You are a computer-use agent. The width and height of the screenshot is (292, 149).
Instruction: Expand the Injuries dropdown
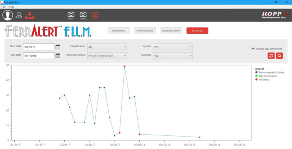tap(173, 47)
